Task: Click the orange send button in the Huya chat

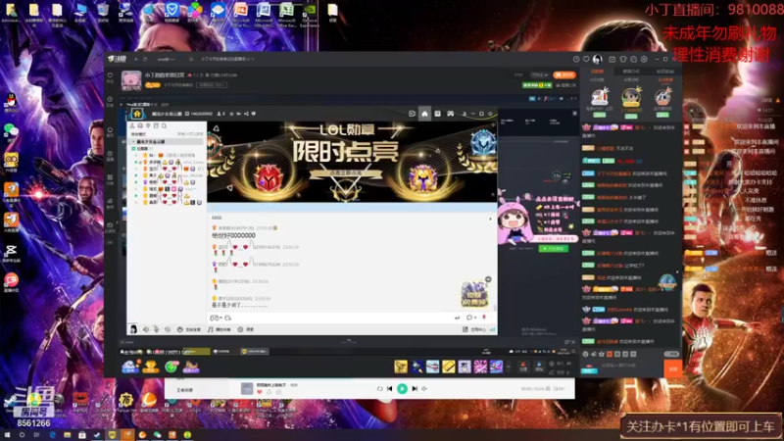Action: [x=672, y=368]
